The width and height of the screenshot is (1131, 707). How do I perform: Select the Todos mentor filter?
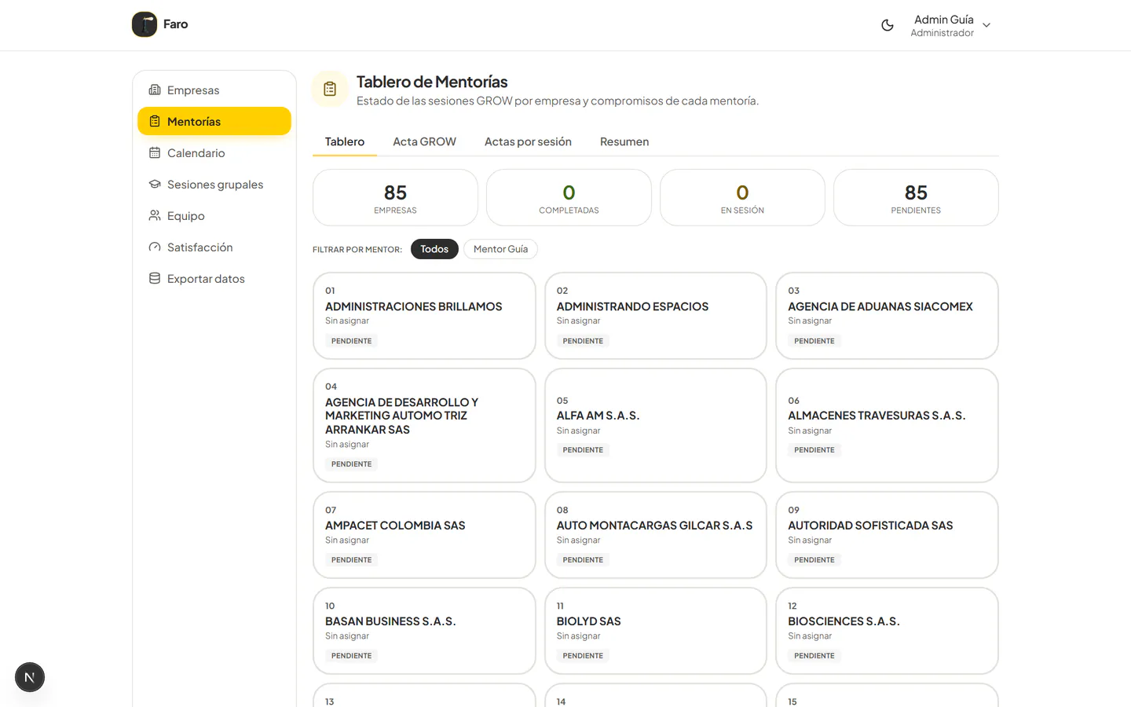coord(434,249)
